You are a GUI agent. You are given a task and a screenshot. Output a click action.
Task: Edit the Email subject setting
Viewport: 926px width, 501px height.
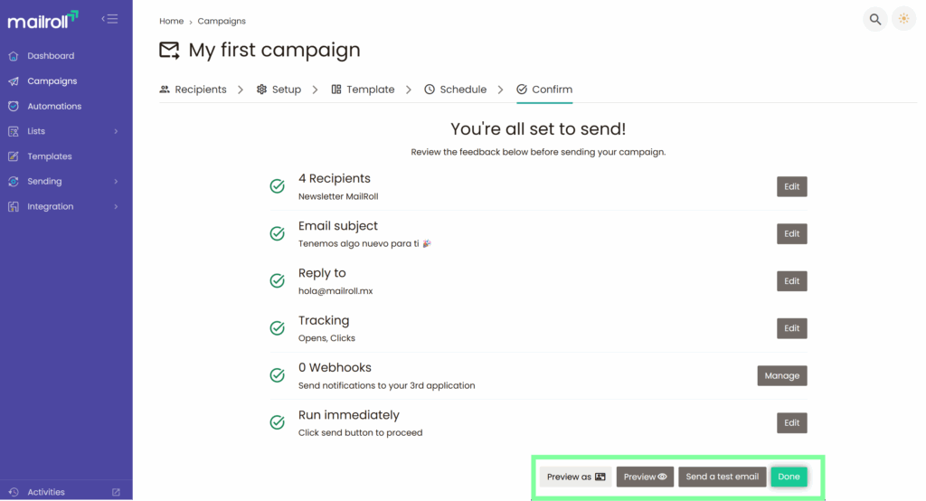click(x=791, y=233)
